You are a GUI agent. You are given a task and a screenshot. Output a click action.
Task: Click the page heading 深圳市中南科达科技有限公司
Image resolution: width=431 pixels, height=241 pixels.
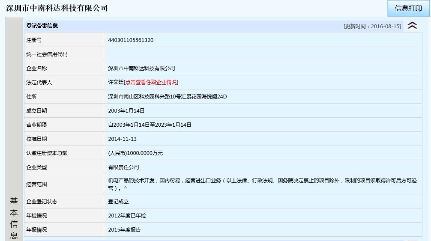(x=57, y=8)
